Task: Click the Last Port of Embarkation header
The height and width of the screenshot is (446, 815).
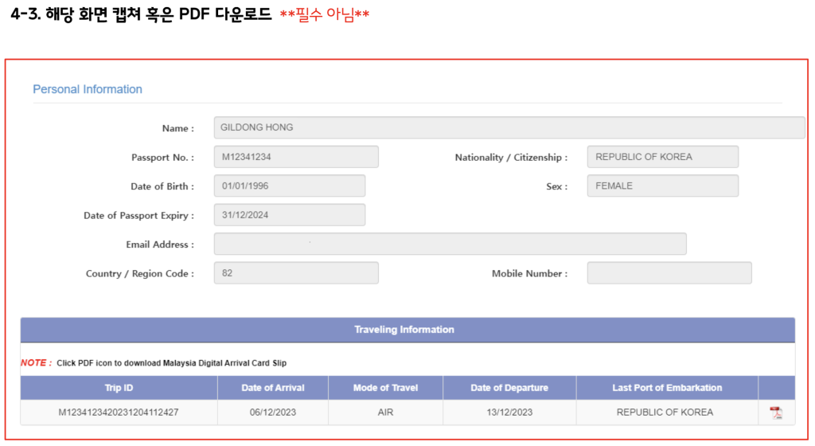Action: 667,388
